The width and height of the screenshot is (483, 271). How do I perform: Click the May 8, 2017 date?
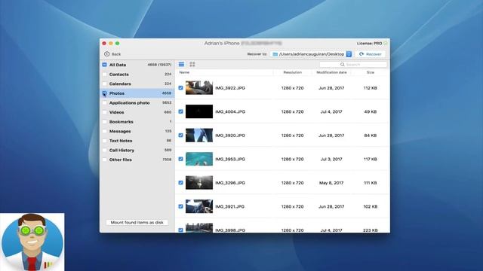pos(331,183)
